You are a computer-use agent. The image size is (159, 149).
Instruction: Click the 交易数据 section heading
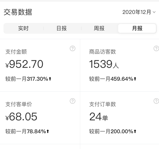point(18,12)
